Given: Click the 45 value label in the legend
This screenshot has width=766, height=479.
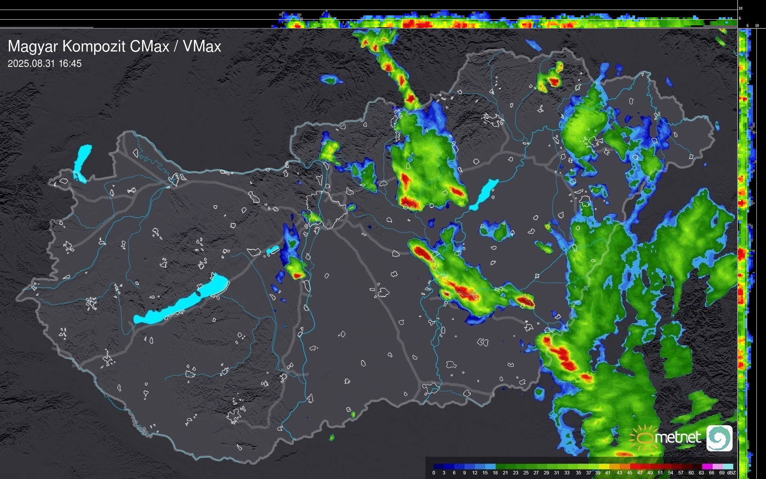Looking at the screenshot, I should pos(630,473).
